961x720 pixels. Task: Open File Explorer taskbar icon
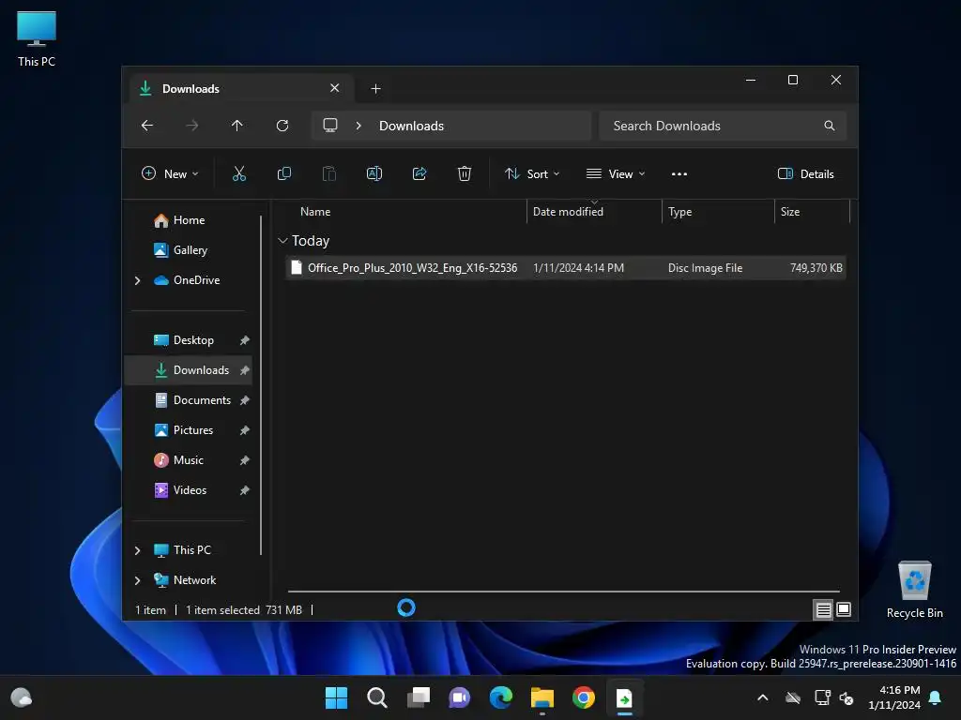click(x=542, y=697)
